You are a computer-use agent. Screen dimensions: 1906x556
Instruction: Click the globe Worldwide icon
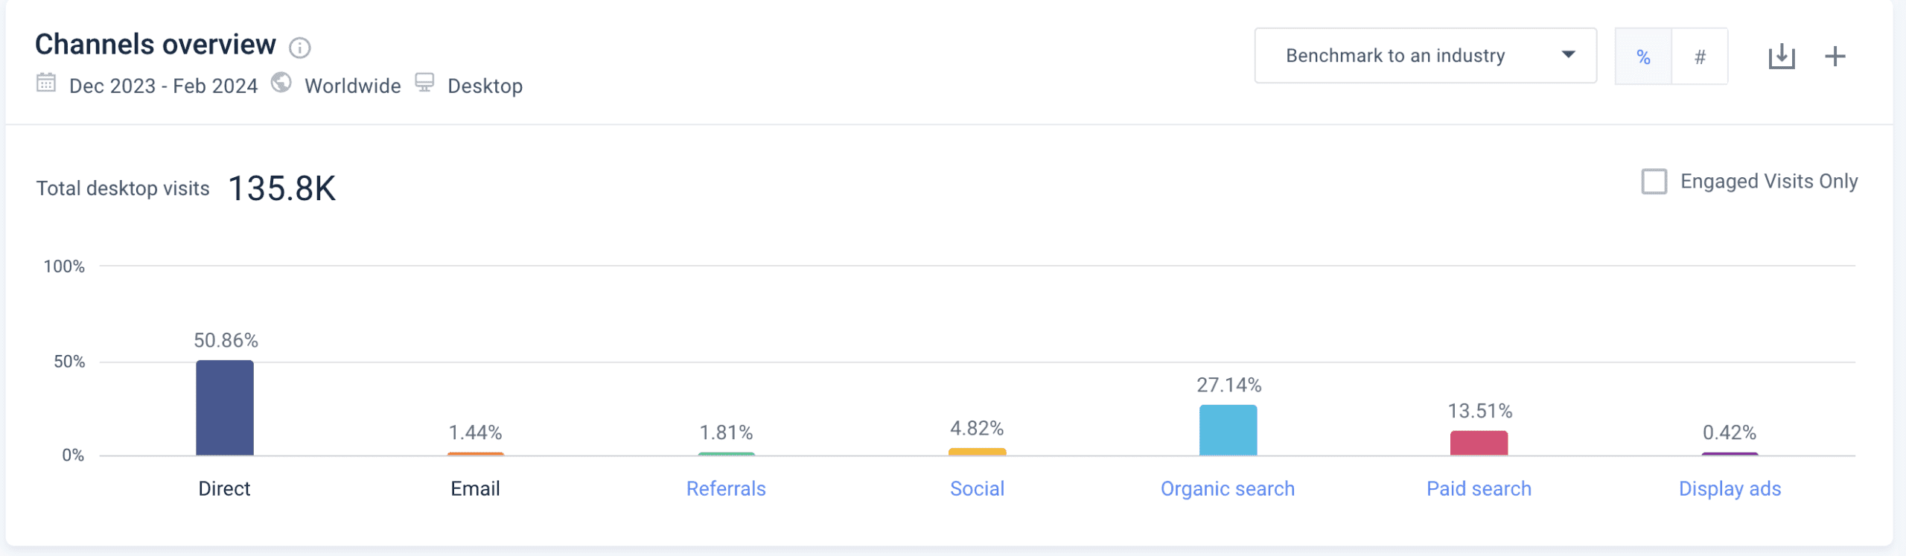click(281, 82)
